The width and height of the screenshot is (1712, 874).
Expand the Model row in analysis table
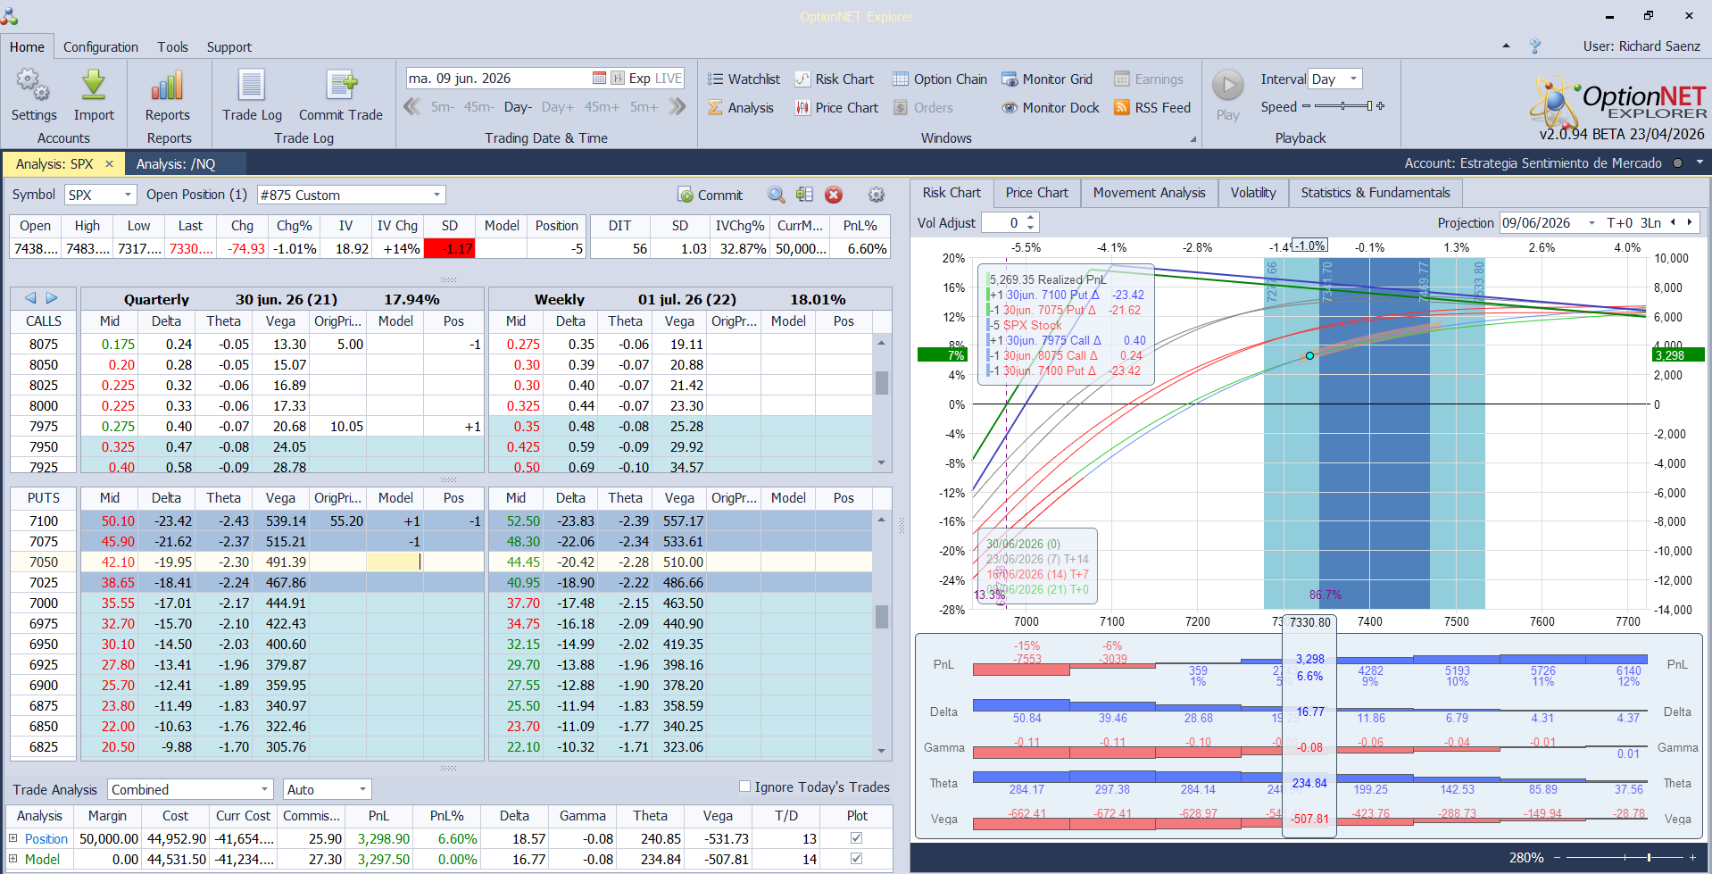pyautogui.click(x=13, y=859)
